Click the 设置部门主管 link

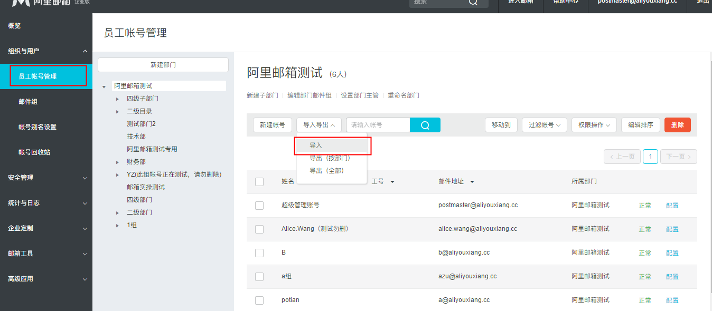360,95
